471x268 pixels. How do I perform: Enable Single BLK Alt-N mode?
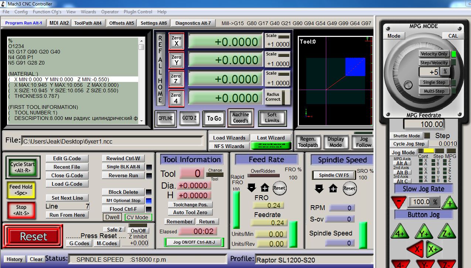point(123,167)
